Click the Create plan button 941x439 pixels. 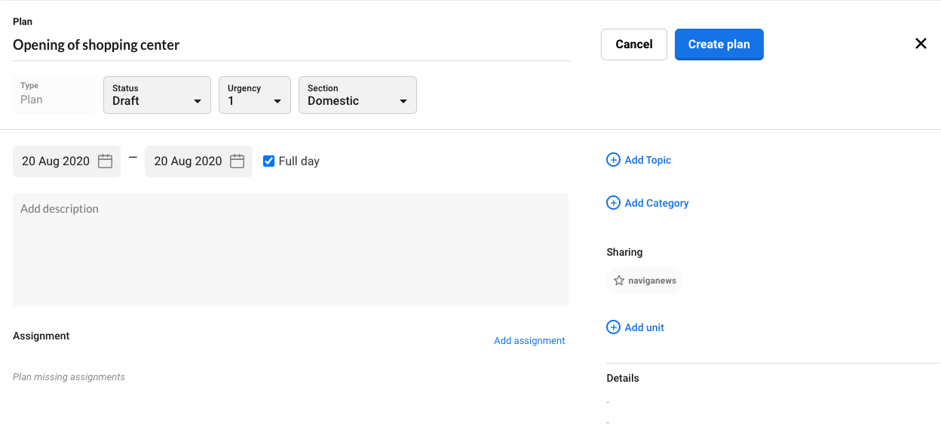click(719, 44)
